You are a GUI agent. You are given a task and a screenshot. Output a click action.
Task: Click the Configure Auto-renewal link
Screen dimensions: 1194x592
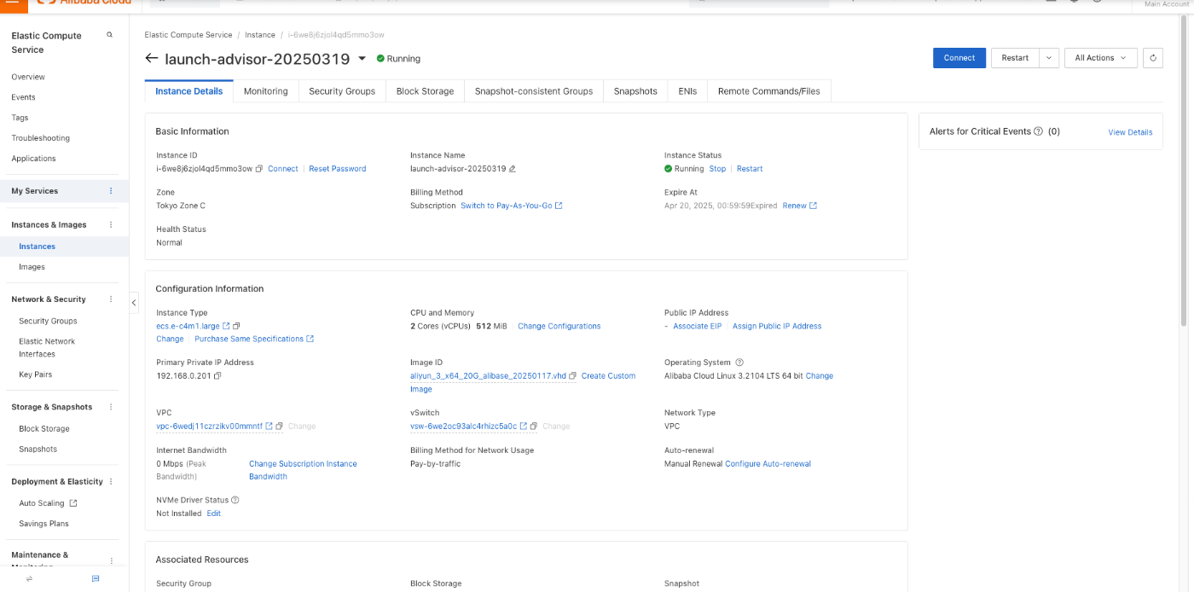click(768, 464)
